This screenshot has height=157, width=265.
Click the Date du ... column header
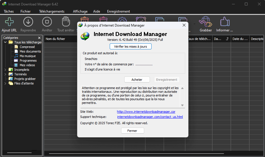click(x=240, y=39)
